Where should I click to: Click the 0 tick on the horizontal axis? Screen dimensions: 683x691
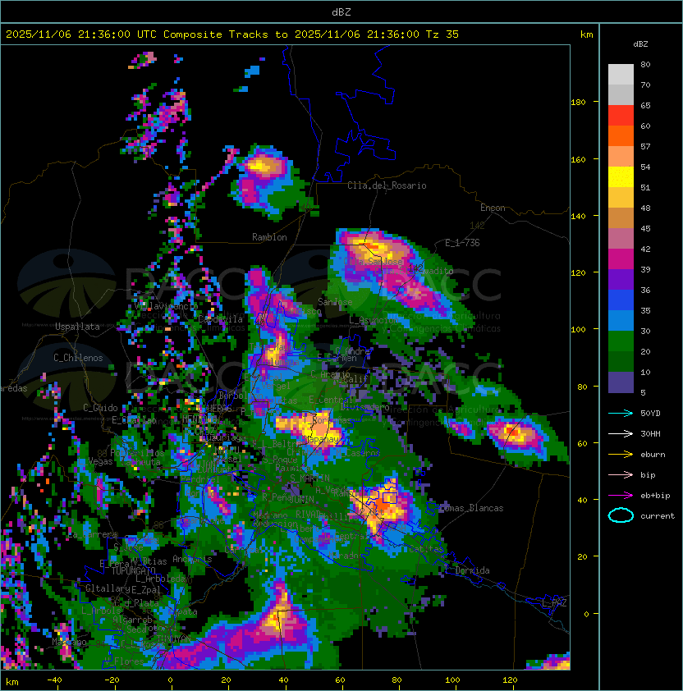point(170,680)
